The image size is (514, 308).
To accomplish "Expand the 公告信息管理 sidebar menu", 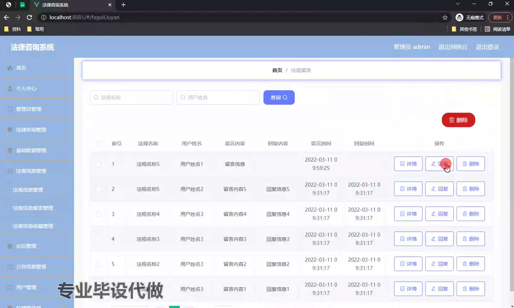I will point(37,267).
